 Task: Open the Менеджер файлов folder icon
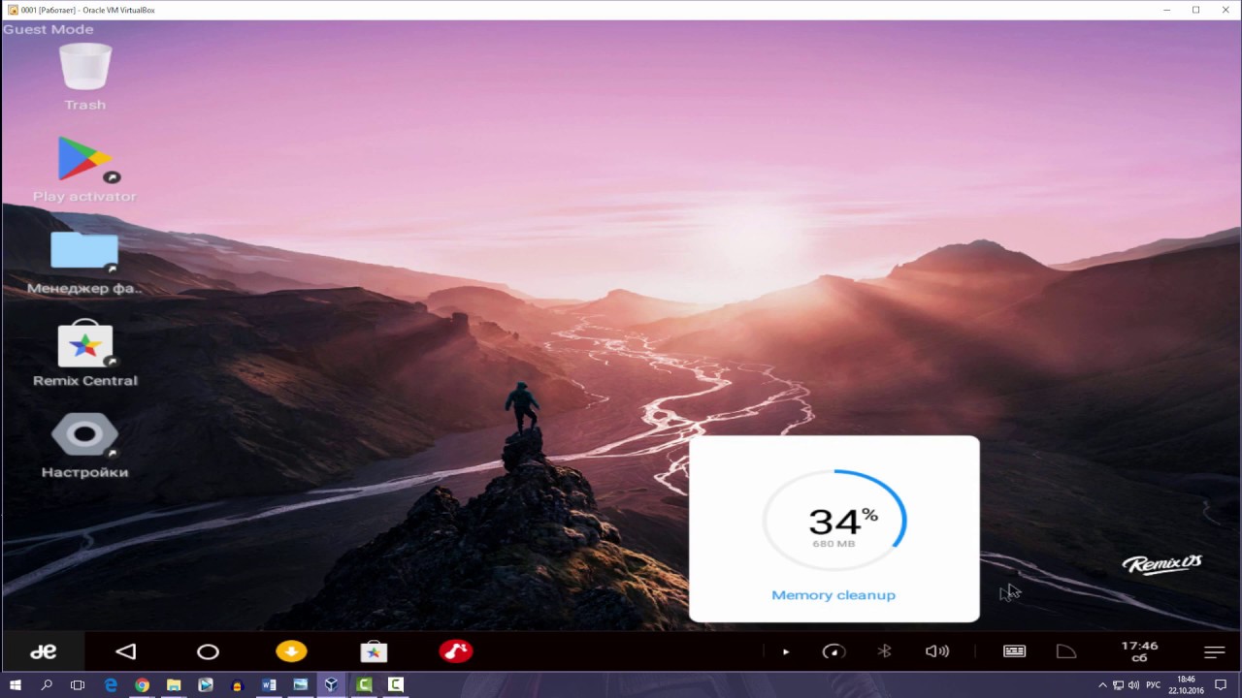point(84,252)
